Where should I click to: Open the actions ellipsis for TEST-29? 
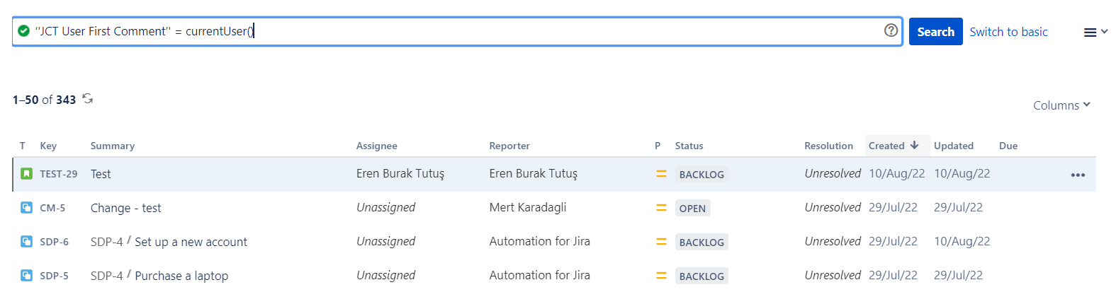(x=1078, y=175)
